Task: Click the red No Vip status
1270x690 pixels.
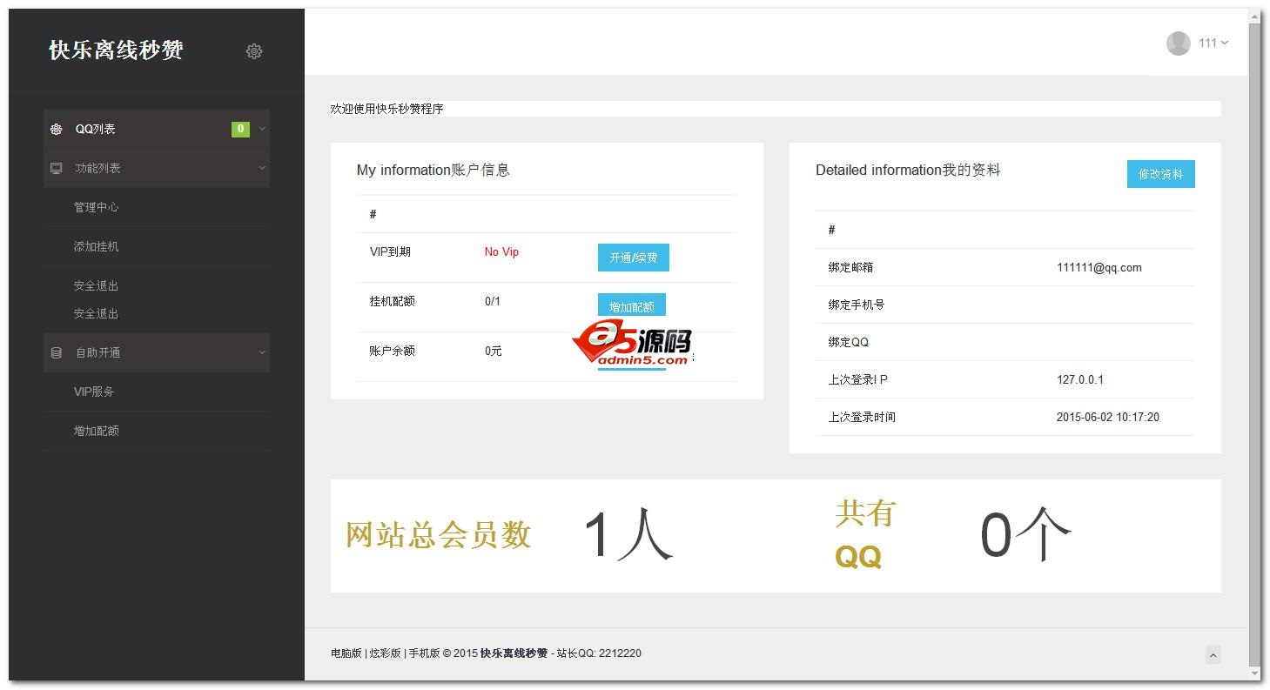Action: pyautogui.click(x=501, y=251)
